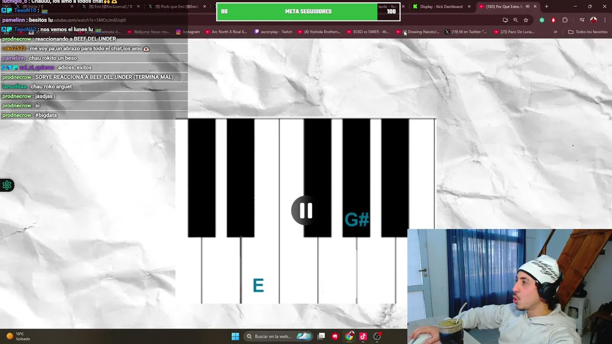The height and width of the screenshot is (344, 612).
Task: Open Google Chrome from the taskbar
Action: [349, 336]
